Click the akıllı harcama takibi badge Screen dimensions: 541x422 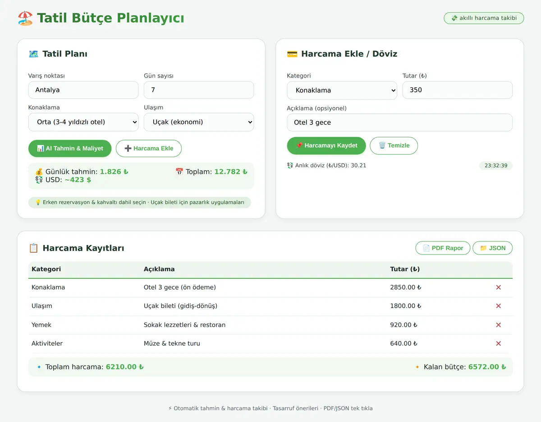484,18
